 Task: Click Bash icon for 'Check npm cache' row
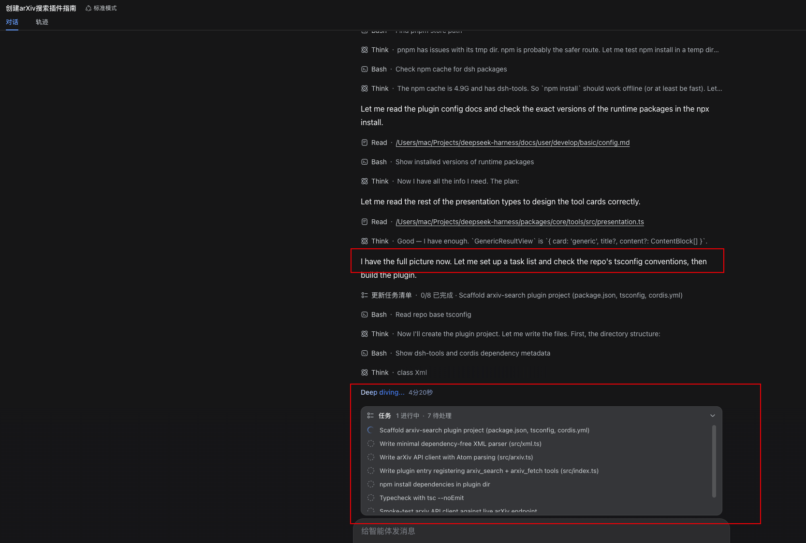tap(365, 69)
